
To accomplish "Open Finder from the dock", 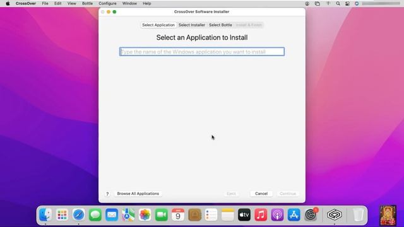I will (45, 214).
